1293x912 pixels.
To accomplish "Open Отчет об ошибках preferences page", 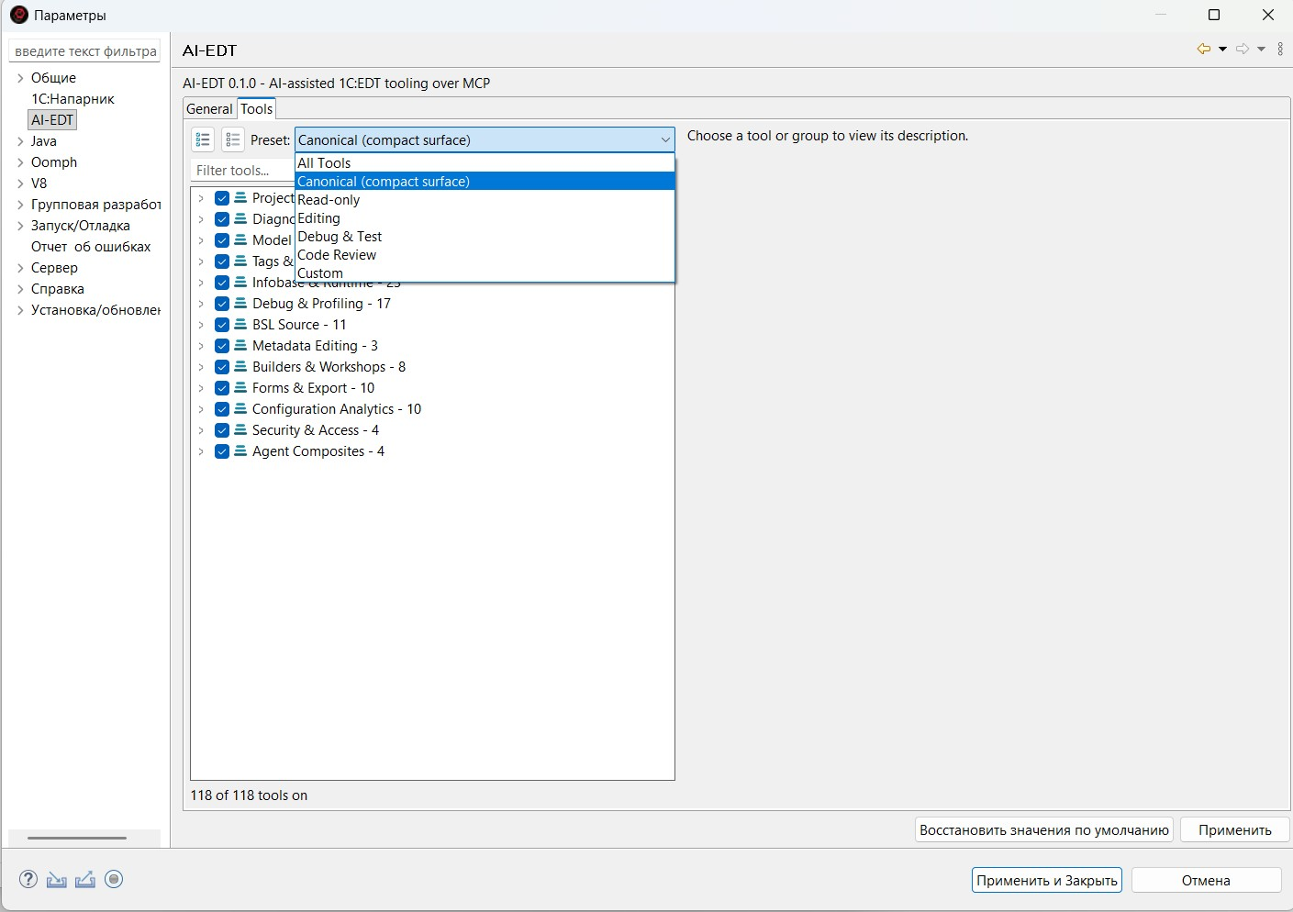I will (x=91, y=247).
